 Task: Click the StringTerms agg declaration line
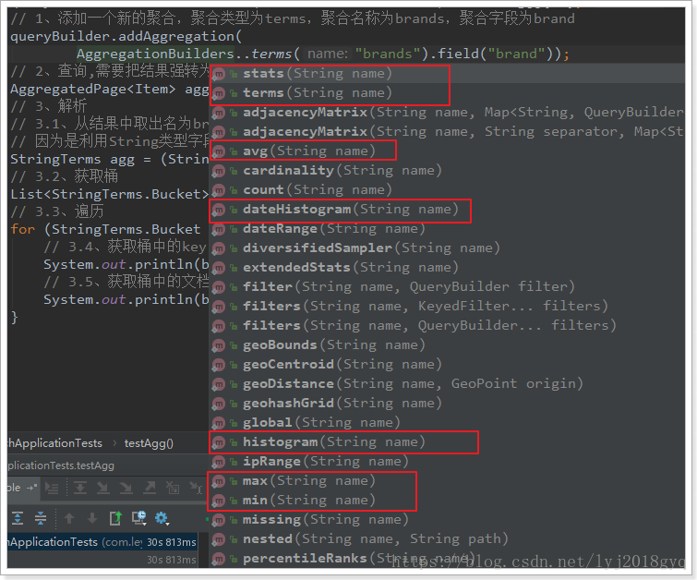pyautogui.click(x=109, y=159)
